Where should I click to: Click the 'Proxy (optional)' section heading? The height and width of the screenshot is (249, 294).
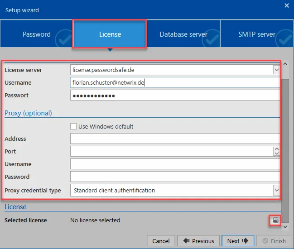pyautogui.click(x=28, y=113)
